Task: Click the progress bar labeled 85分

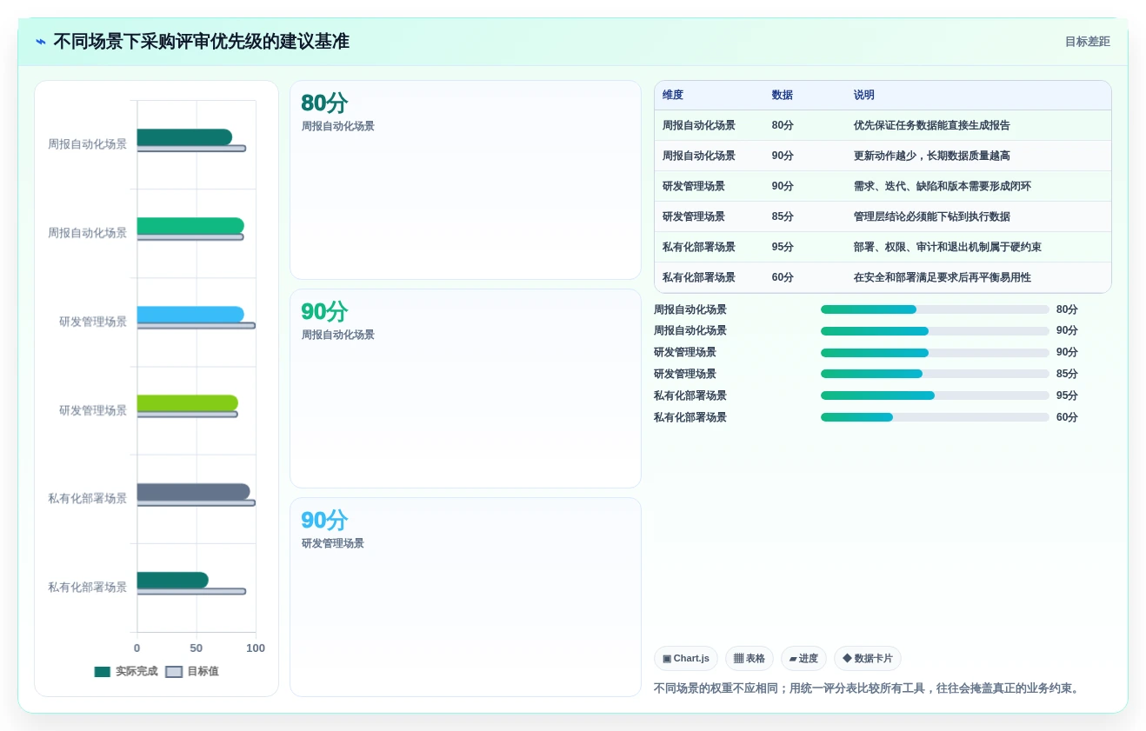Action: [935, 375]
